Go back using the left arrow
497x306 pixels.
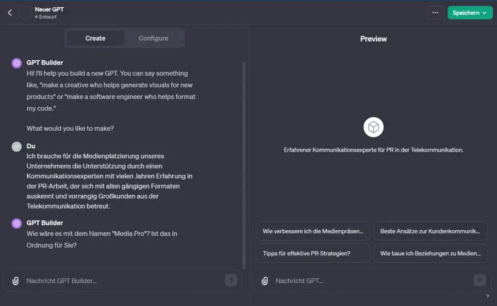pos(10,13)
